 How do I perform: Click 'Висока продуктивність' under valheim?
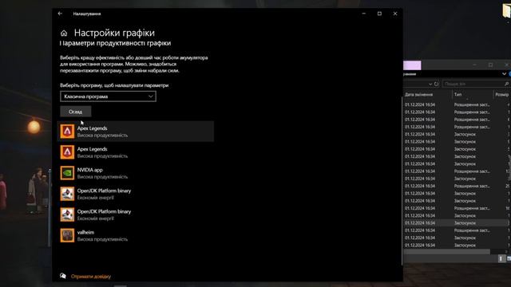click(102, 239)
